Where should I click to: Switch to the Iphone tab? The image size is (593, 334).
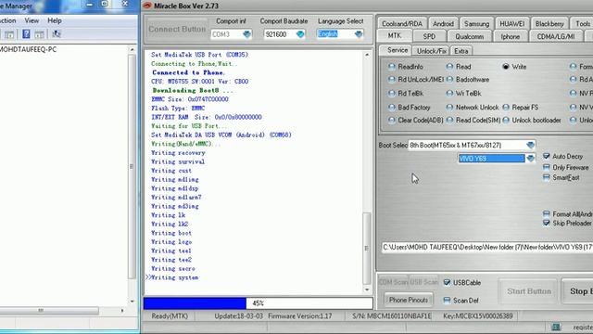click(510, 36)
